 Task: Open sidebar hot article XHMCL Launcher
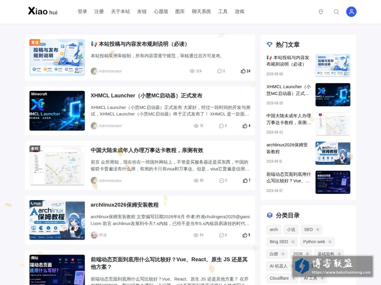click(x=289, y=90)
